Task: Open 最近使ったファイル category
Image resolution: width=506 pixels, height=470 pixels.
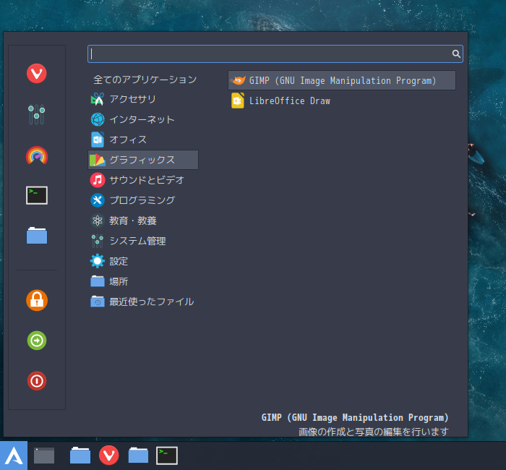Action: tap(143, 302)
